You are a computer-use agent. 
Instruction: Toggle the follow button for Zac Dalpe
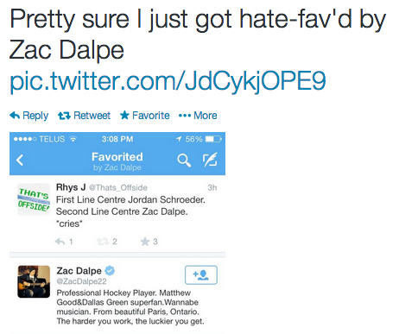[x=201, y=275]
